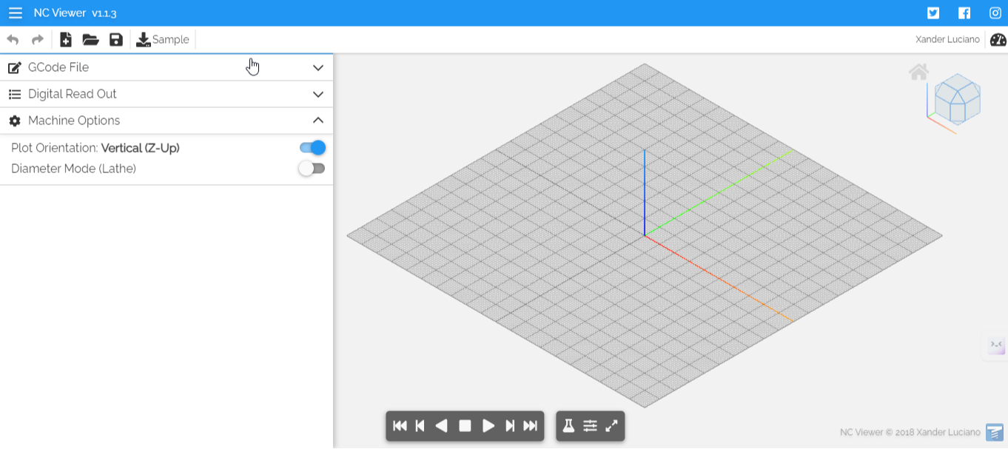Save file with floppy disk icon
Image resolution: width=1008 pixels, height=449 pixels.
click(x=116, y=40)
